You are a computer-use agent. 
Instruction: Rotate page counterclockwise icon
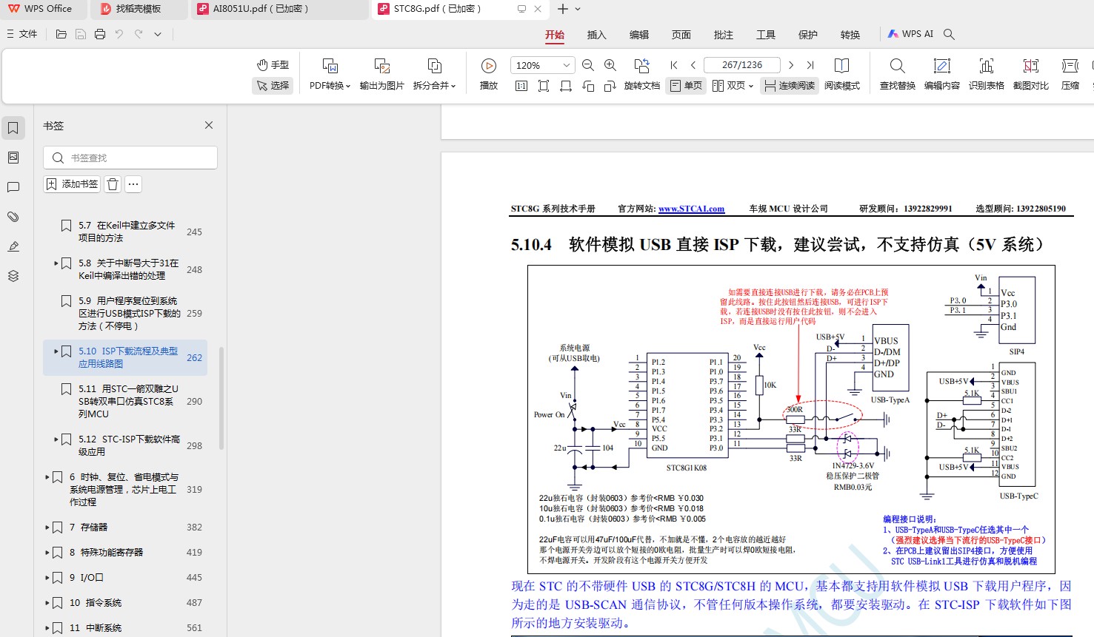(588, 86)
